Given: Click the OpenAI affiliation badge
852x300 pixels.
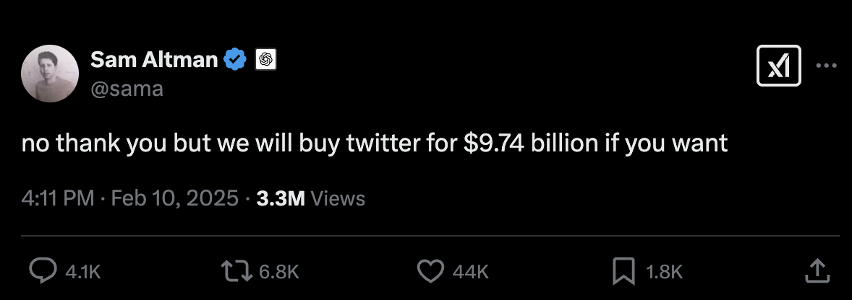Looking at the screenshot, I should [265, 60].
